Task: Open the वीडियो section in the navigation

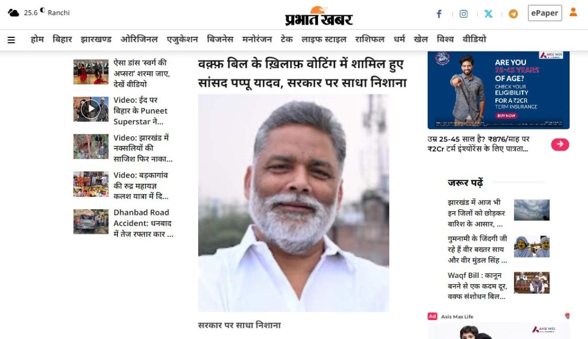Action: (474, 40)
